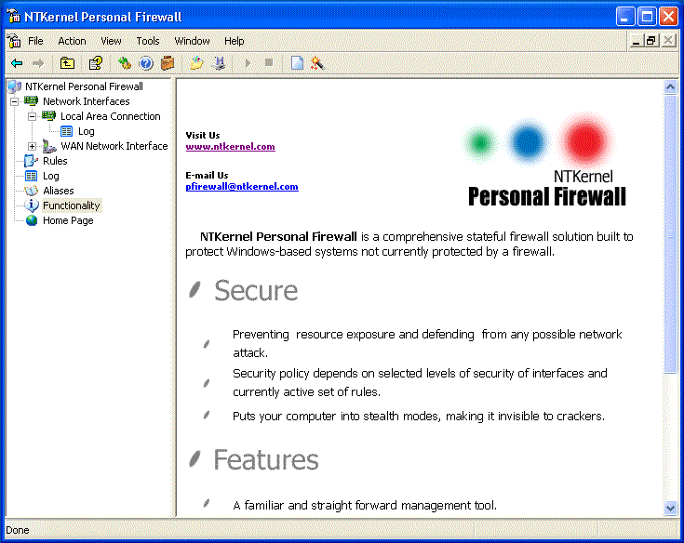Click the blue Help question mark icon
This screenshot has height=543, width=684.
146,63
